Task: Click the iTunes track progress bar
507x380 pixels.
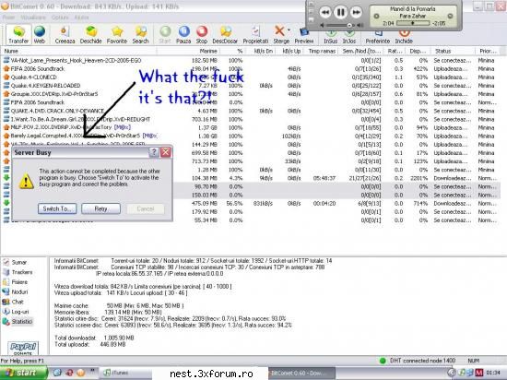Action: tap(413, 23)
